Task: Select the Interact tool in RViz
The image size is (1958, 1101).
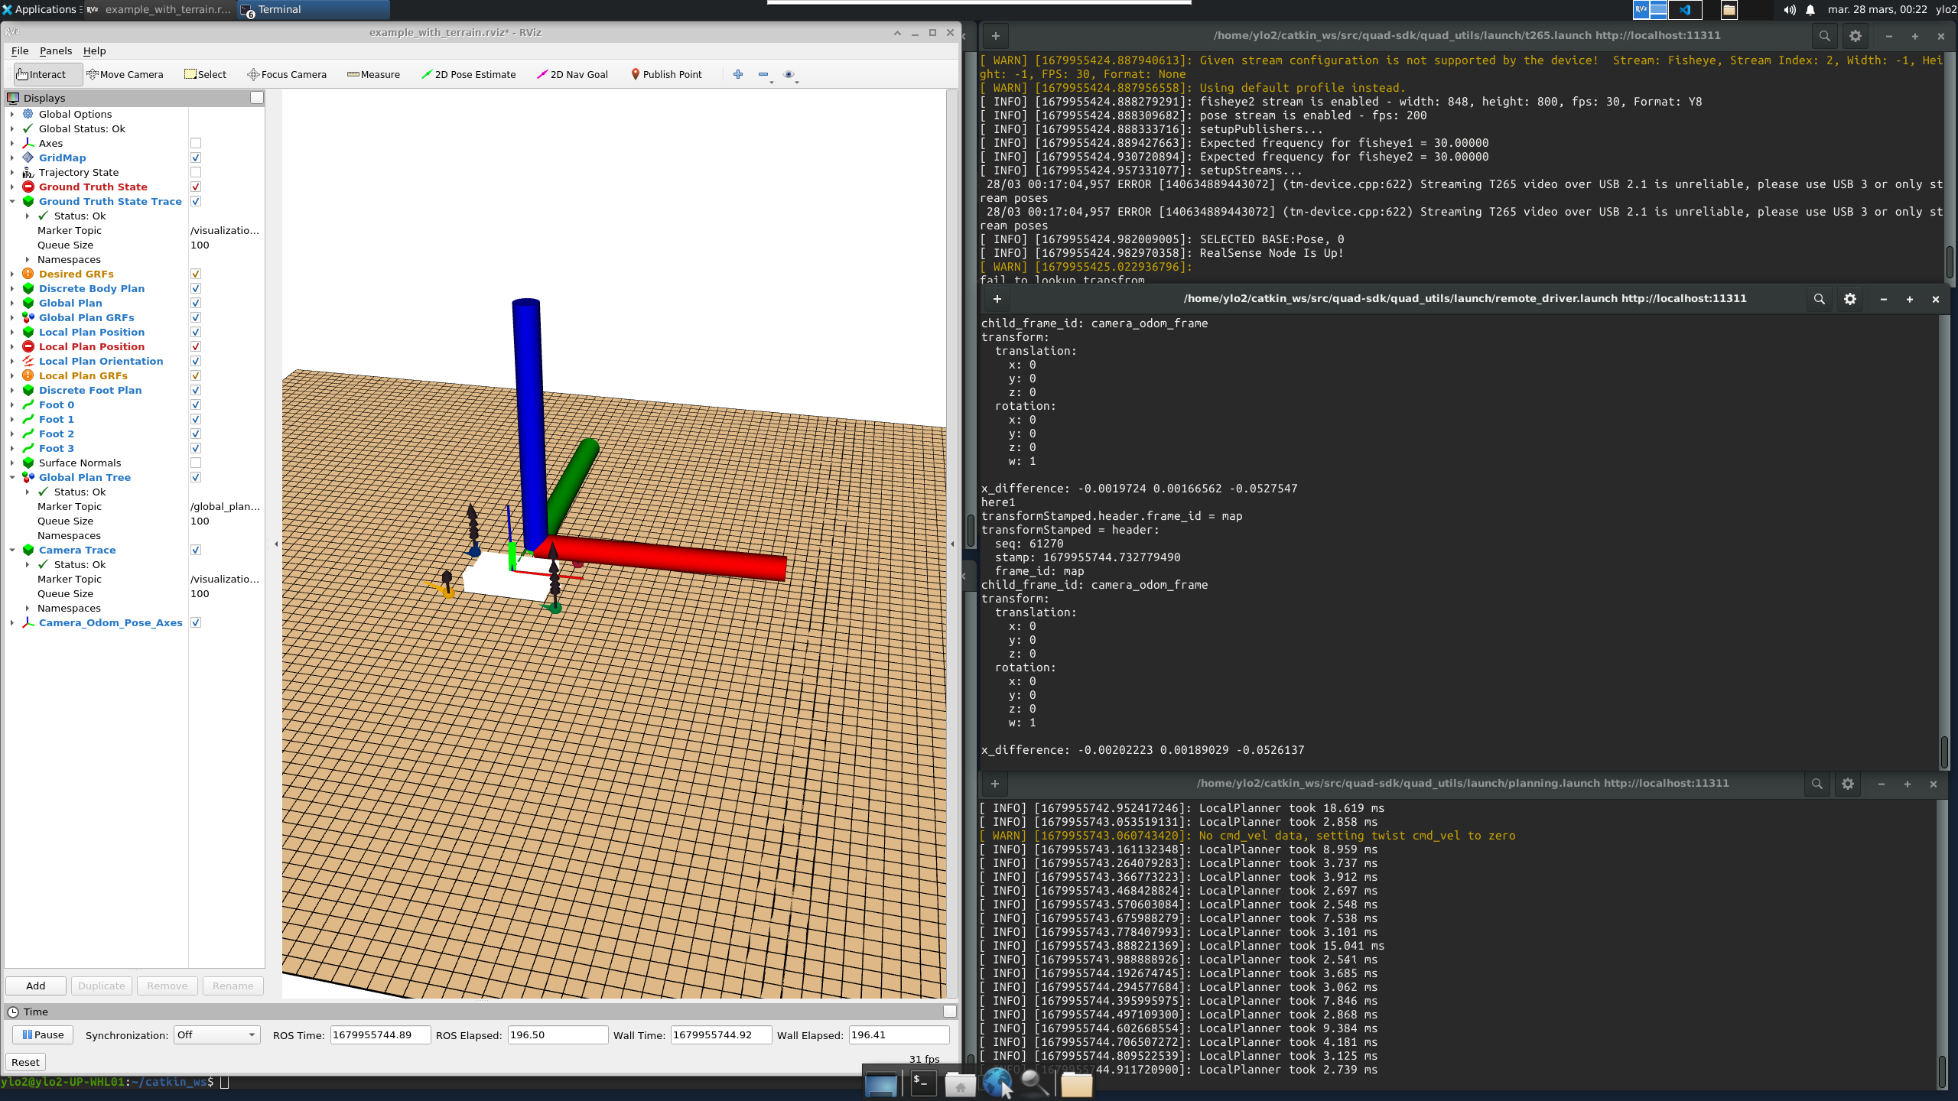Action: coord(42,74)
